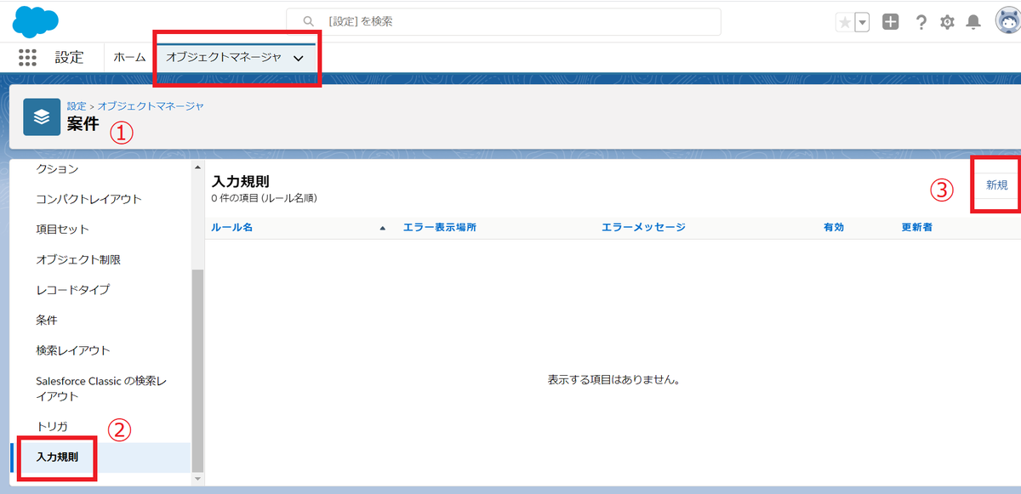Sort by 更新者 column header
Viewport: 1021px width, 494px height.
pyautogui.click(x=918, y=228)
